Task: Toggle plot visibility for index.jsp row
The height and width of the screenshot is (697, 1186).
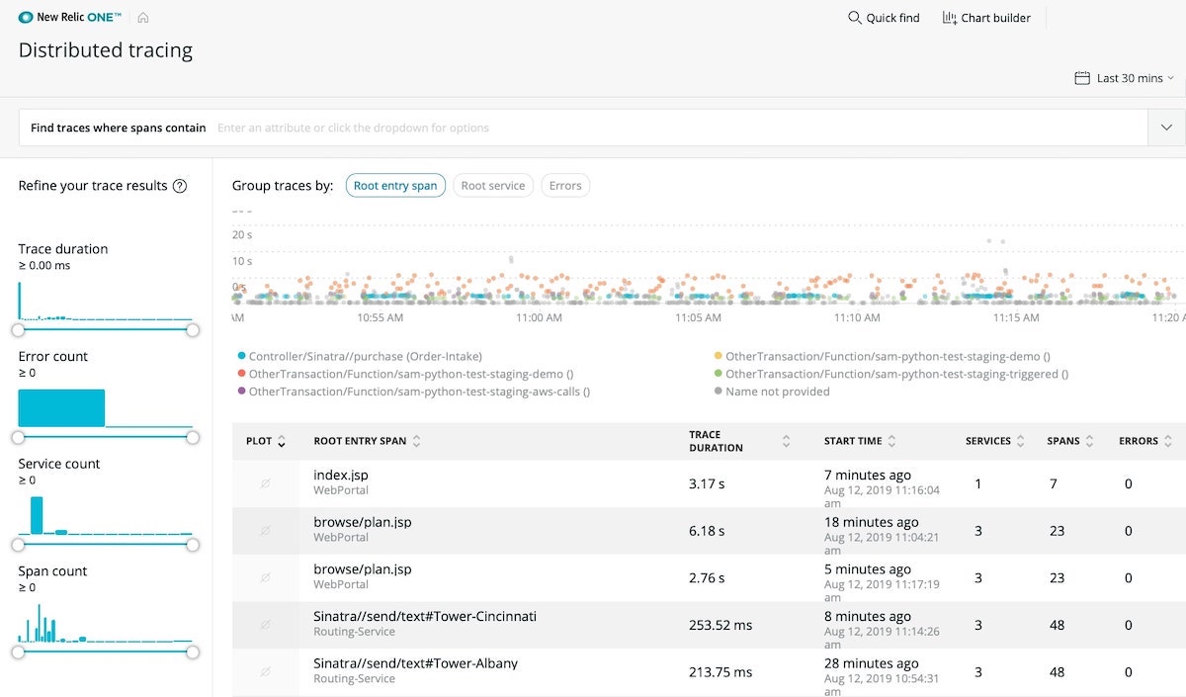Action: (265, 483)
